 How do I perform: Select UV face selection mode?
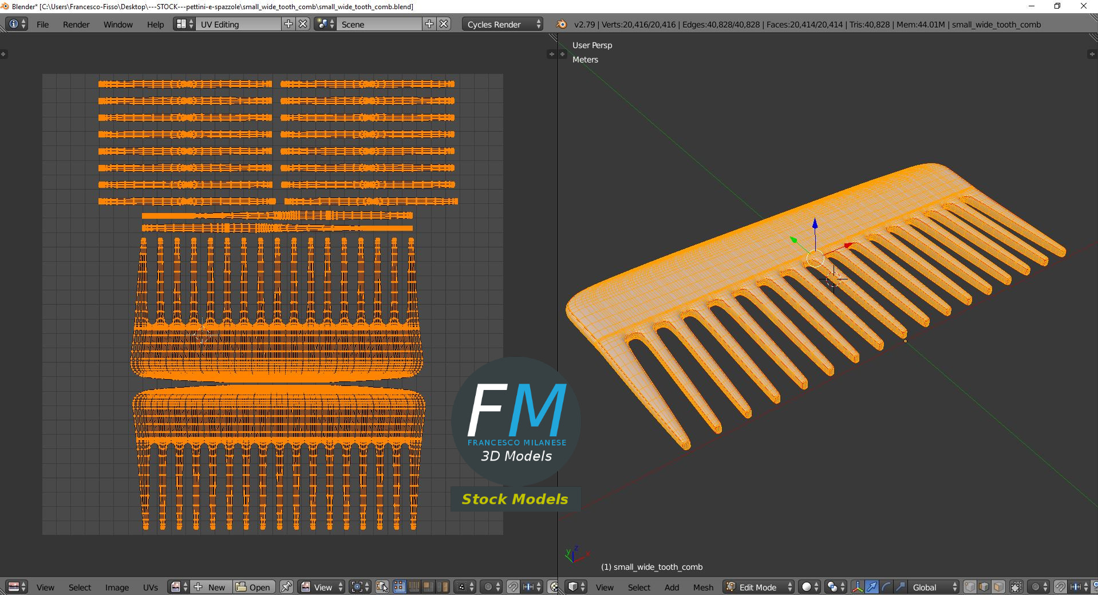(428, 587)
